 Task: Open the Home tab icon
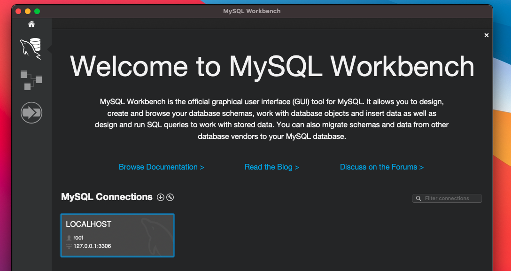coord(31,24)
